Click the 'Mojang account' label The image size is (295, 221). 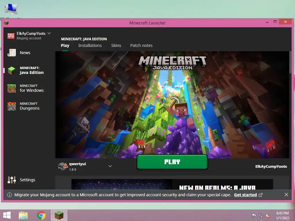pos(29,38)
